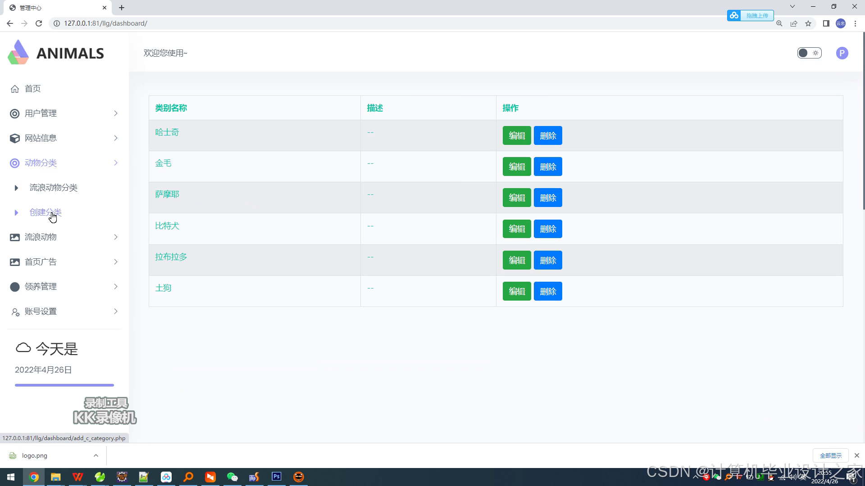Screen dimensions: 865x486
Task: Click 删除 for the 土狗 row
Action: tap(548, 291)
